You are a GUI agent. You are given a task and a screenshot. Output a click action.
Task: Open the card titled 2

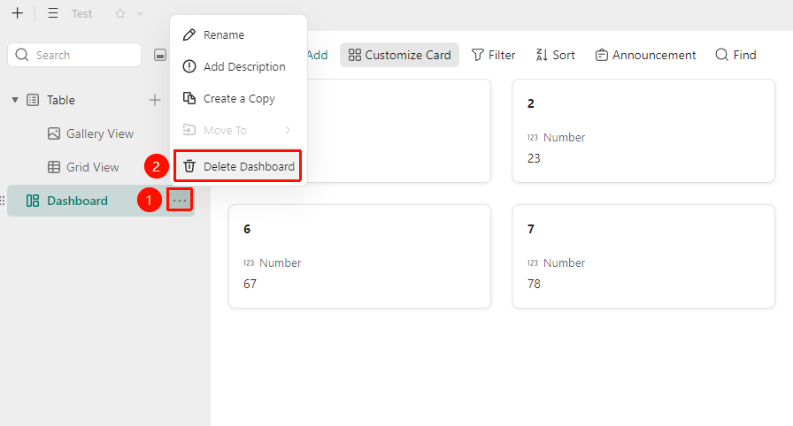tap(643, 131)
